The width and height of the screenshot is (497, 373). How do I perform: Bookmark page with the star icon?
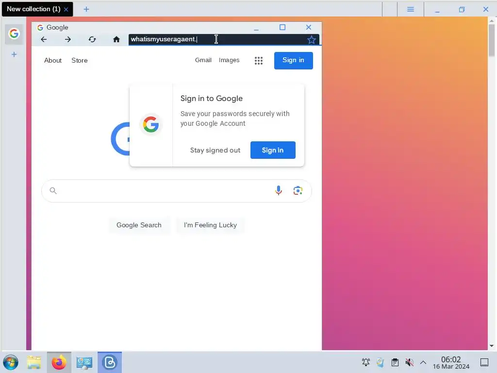[311, 40]
